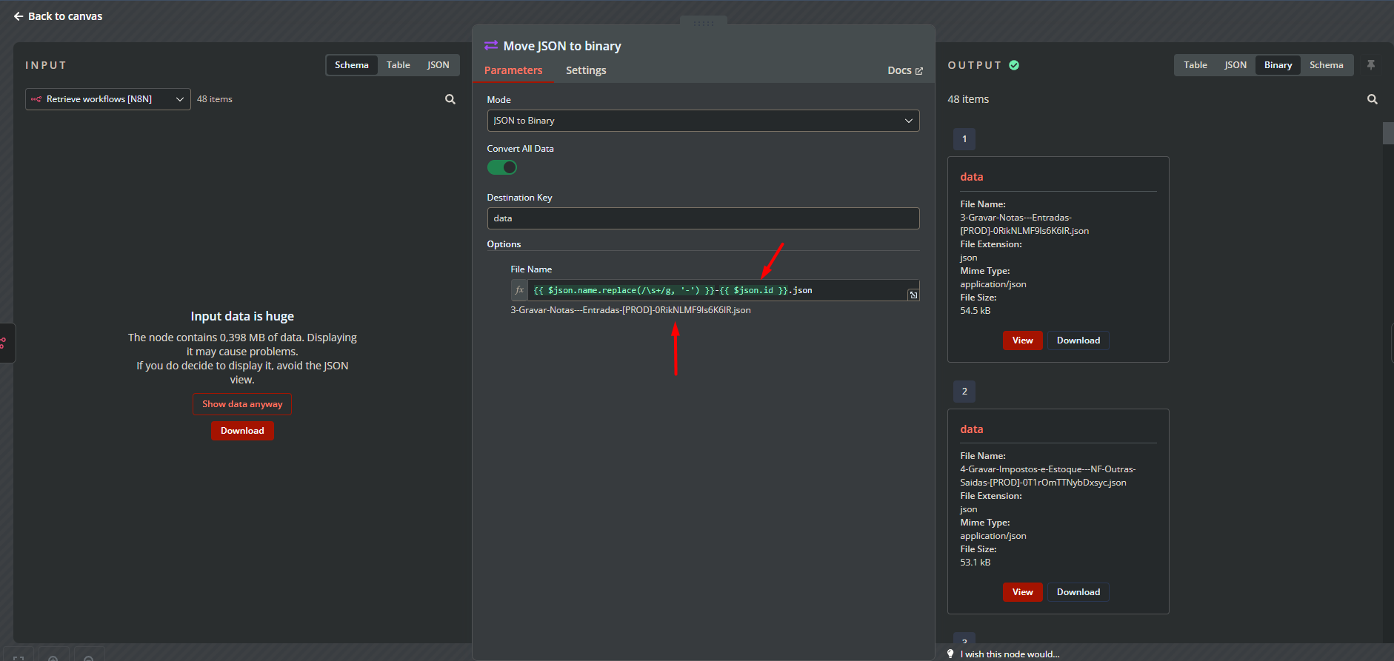Viewport: 1394px width, 661px height.
Task: View binary data of the 4-Gravar-Impostos file
Action: point(1023,592)
